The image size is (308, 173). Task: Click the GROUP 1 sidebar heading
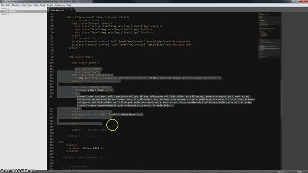pyautogui.click(x=5, y=9)
